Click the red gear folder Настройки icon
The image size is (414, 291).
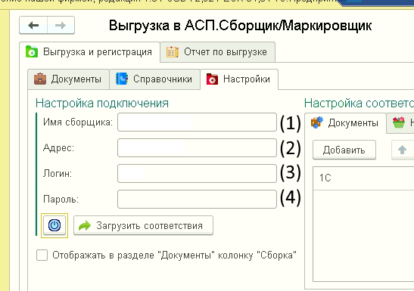[x=212, y=79]
